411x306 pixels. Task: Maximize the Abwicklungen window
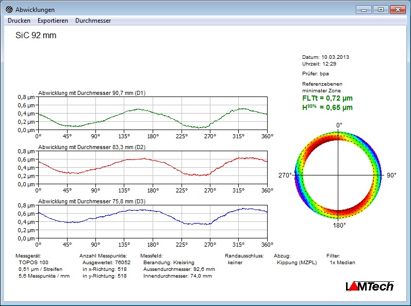(380, 9)
